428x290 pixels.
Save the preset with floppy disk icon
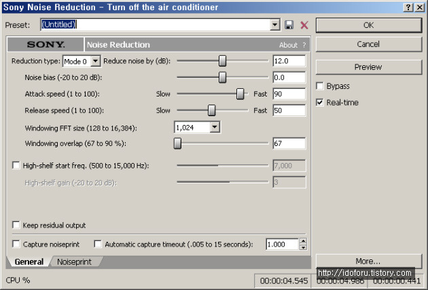coord(289,25)
